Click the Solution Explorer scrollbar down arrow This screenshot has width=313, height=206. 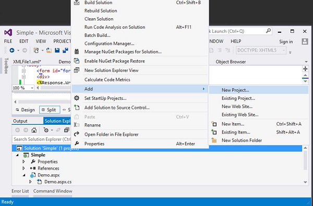click(305, 182)
